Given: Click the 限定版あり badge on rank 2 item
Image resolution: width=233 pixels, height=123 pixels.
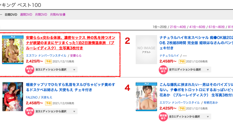Looking at the screenshot, I should [x=163, y=70].
